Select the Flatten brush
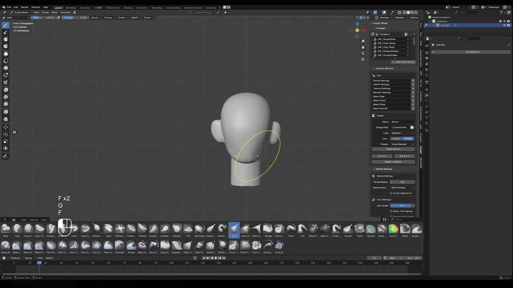 pyautogui.click(x=131, y=230)
